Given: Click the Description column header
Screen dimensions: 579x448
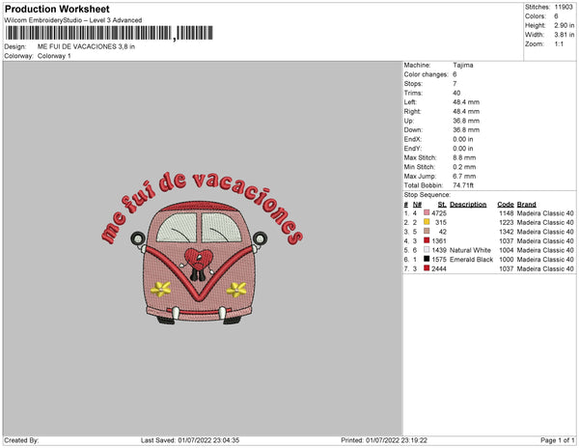Looking at the screenshot, I should (x=468, y=205).
